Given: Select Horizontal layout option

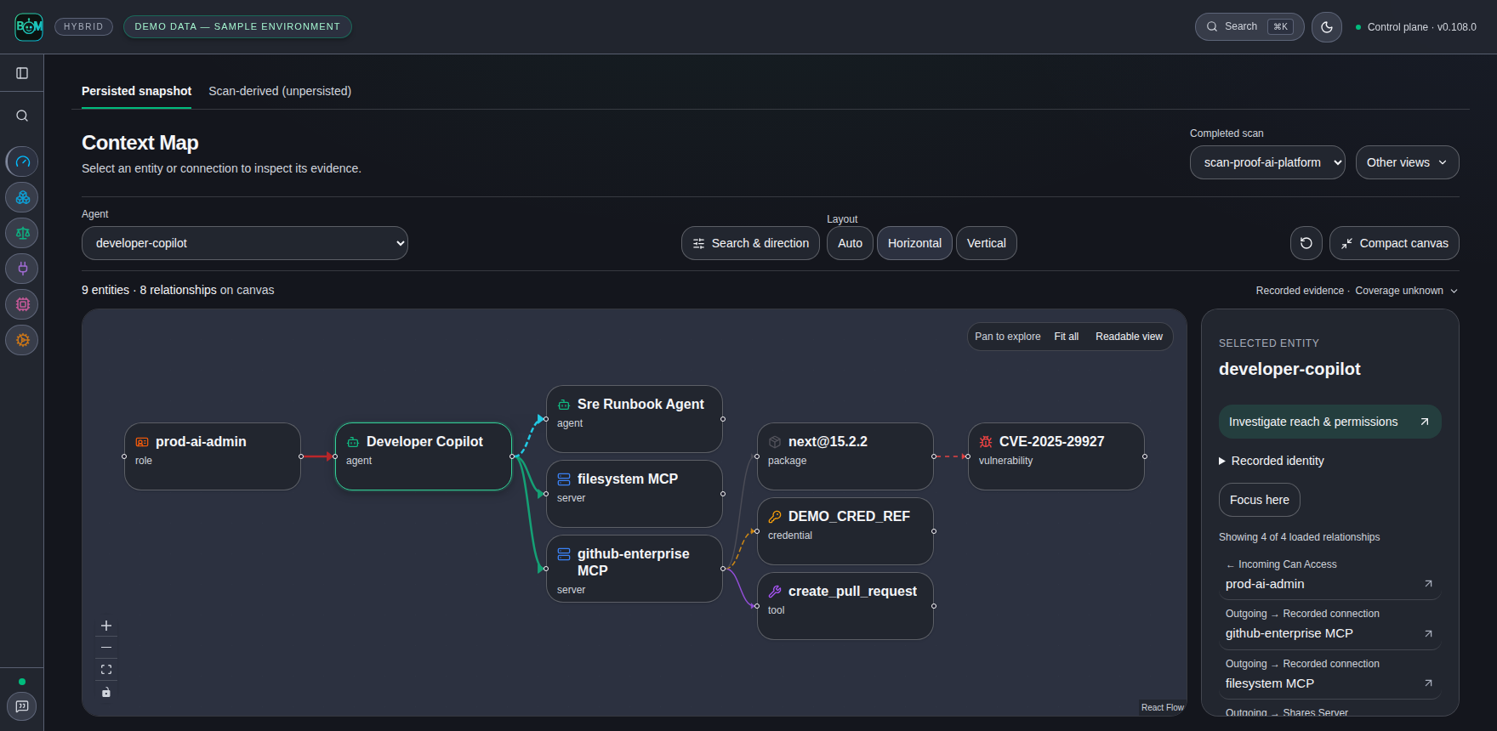Looking at the screenshot, I should (914, 243).
